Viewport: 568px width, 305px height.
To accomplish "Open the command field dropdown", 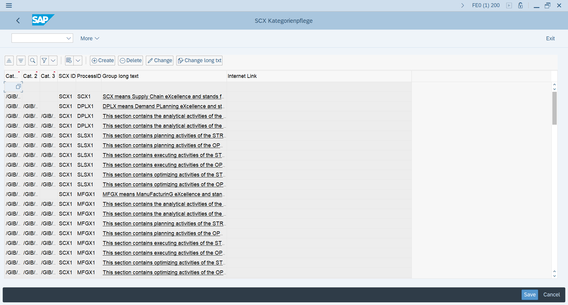I will point(69,38).
